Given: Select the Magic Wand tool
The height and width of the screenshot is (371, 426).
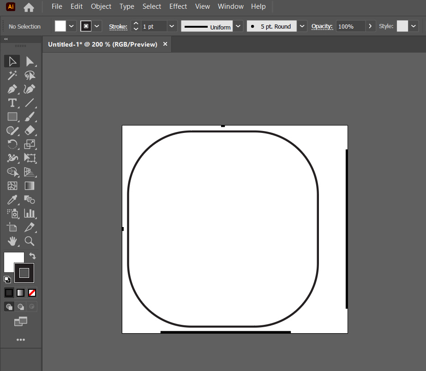Looking at the screenshot, I should pos(12,75).
